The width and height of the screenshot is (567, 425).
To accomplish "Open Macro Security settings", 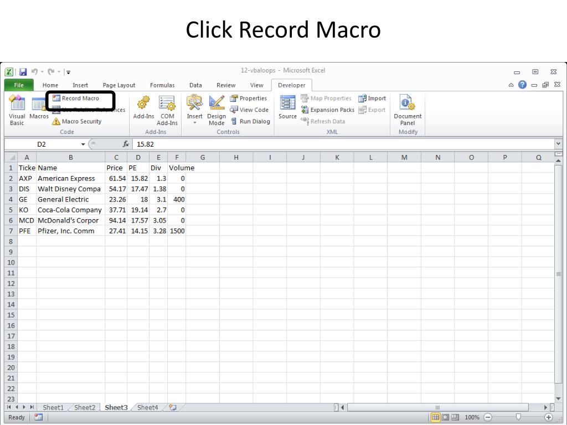I will pyautogui.click(x=76, y=121).
